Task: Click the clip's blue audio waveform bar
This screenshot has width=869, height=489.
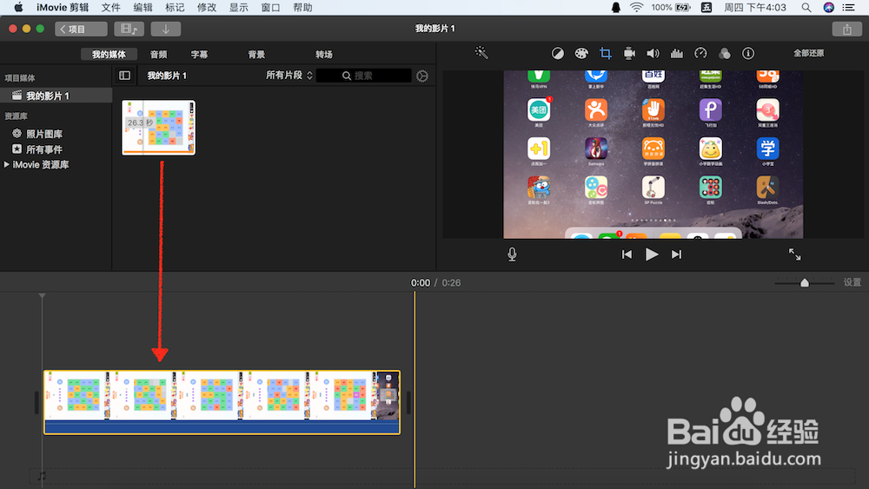Action: (222, 427)
